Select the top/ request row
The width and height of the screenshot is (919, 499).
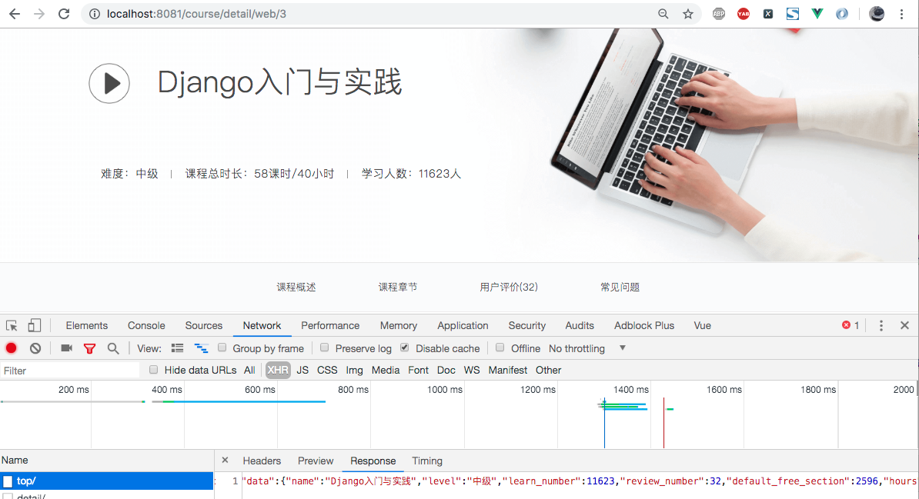107,481
